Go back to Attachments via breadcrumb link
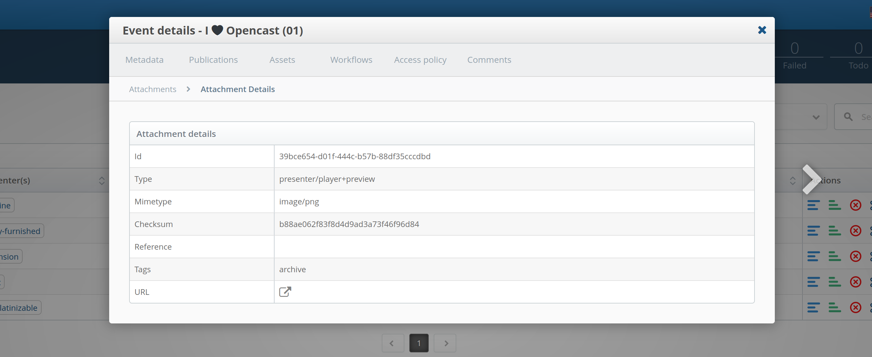 [x=152, y=89]
